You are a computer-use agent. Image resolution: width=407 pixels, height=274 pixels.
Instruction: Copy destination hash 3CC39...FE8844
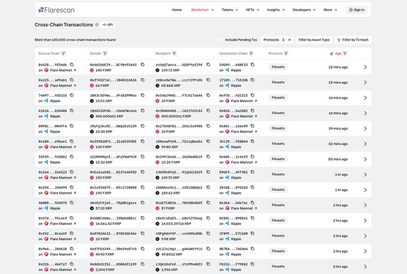pos(253,141)
